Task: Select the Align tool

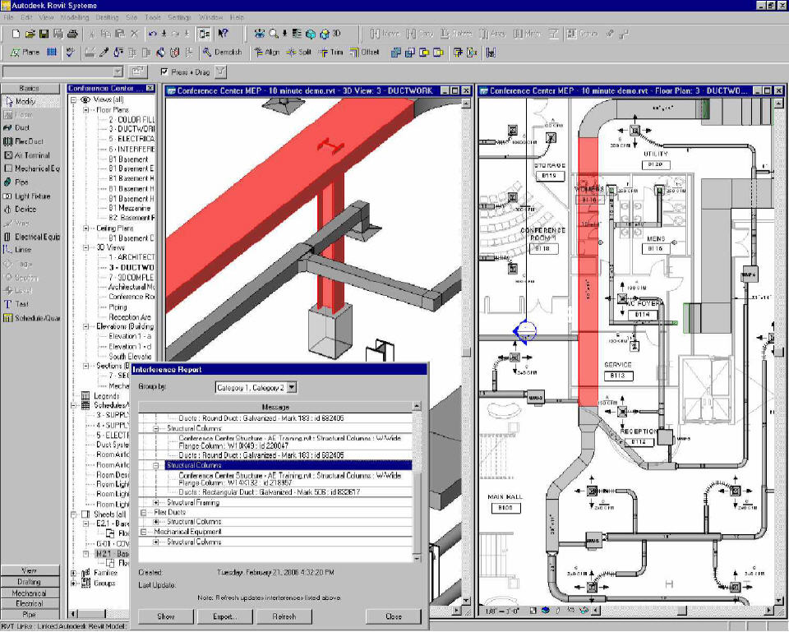Action: (x=266, y=52)
